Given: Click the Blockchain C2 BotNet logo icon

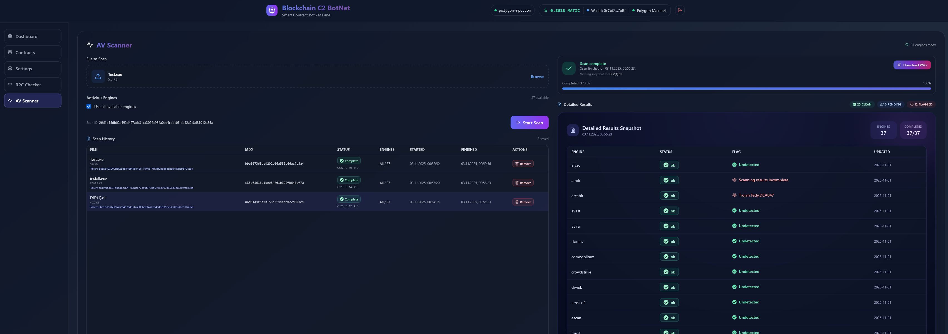Looking at the screenshot, I should point(272,10).
